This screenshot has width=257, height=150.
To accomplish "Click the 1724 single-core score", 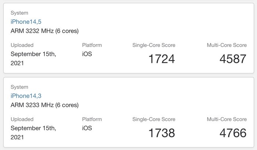I will point(162,59).
